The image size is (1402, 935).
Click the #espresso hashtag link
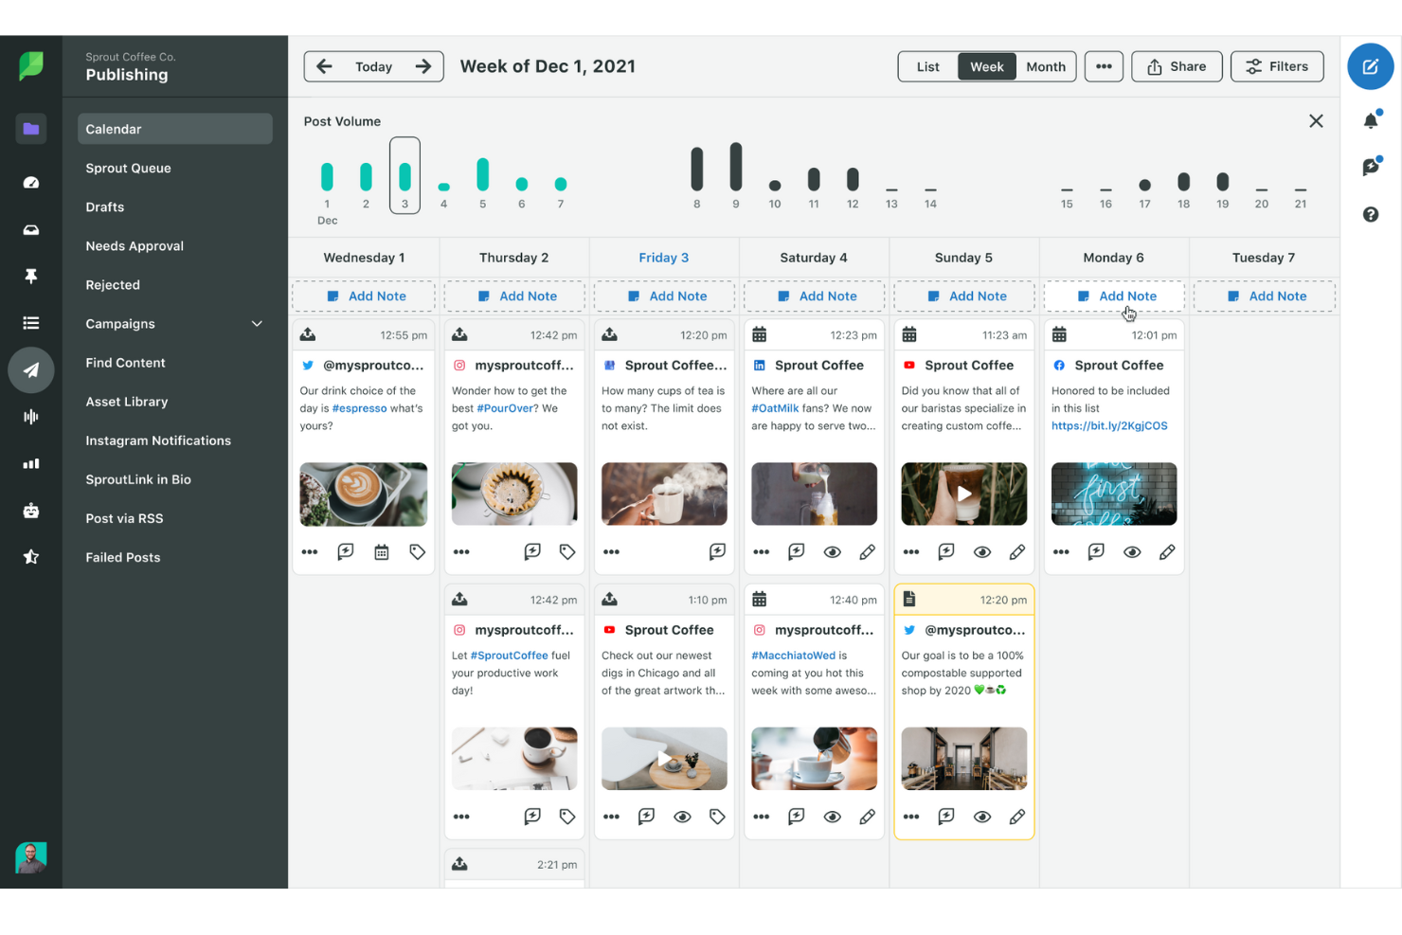359,408
